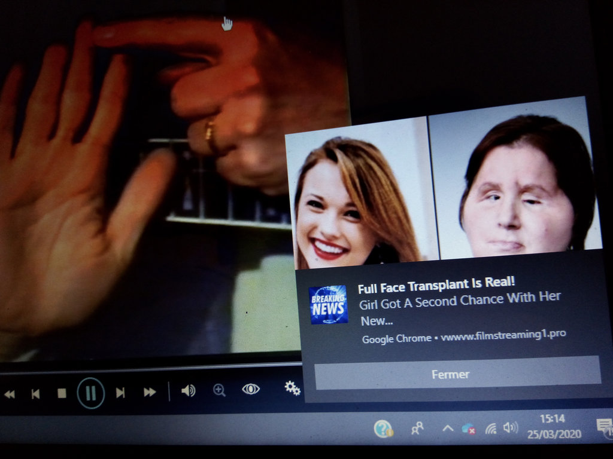Open player settings gears icon
613x459 pixels.
tap(292, 388)
